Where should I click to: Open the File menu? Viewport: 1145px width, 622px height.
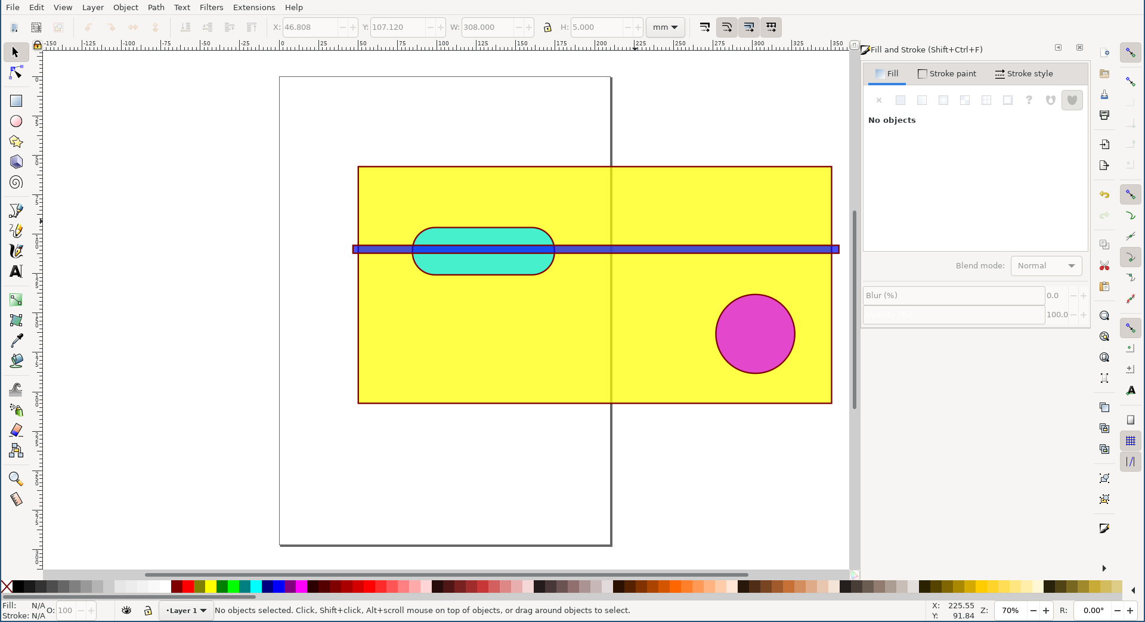[x=13, y=7]
